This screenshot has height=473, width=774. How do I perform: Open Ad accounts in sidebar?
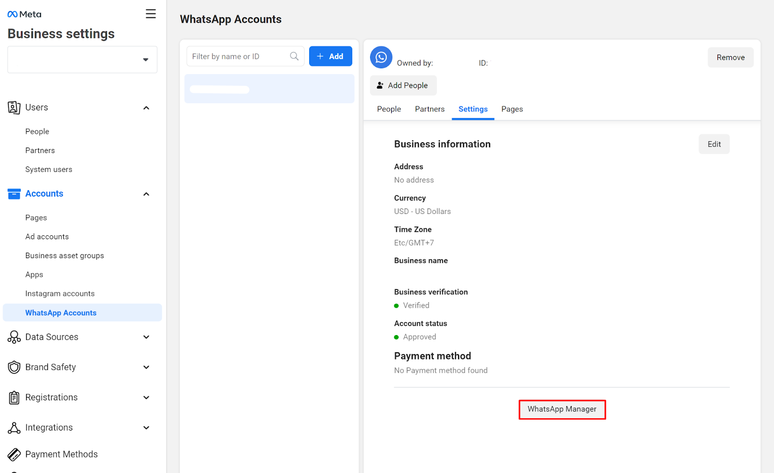pos(47,236)
